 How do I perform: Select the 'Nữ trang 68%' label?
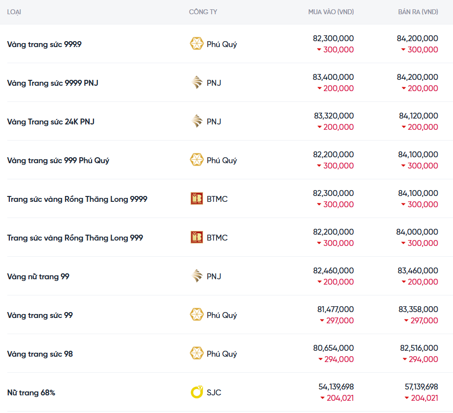pyautogui.click(x=31, y=393)
